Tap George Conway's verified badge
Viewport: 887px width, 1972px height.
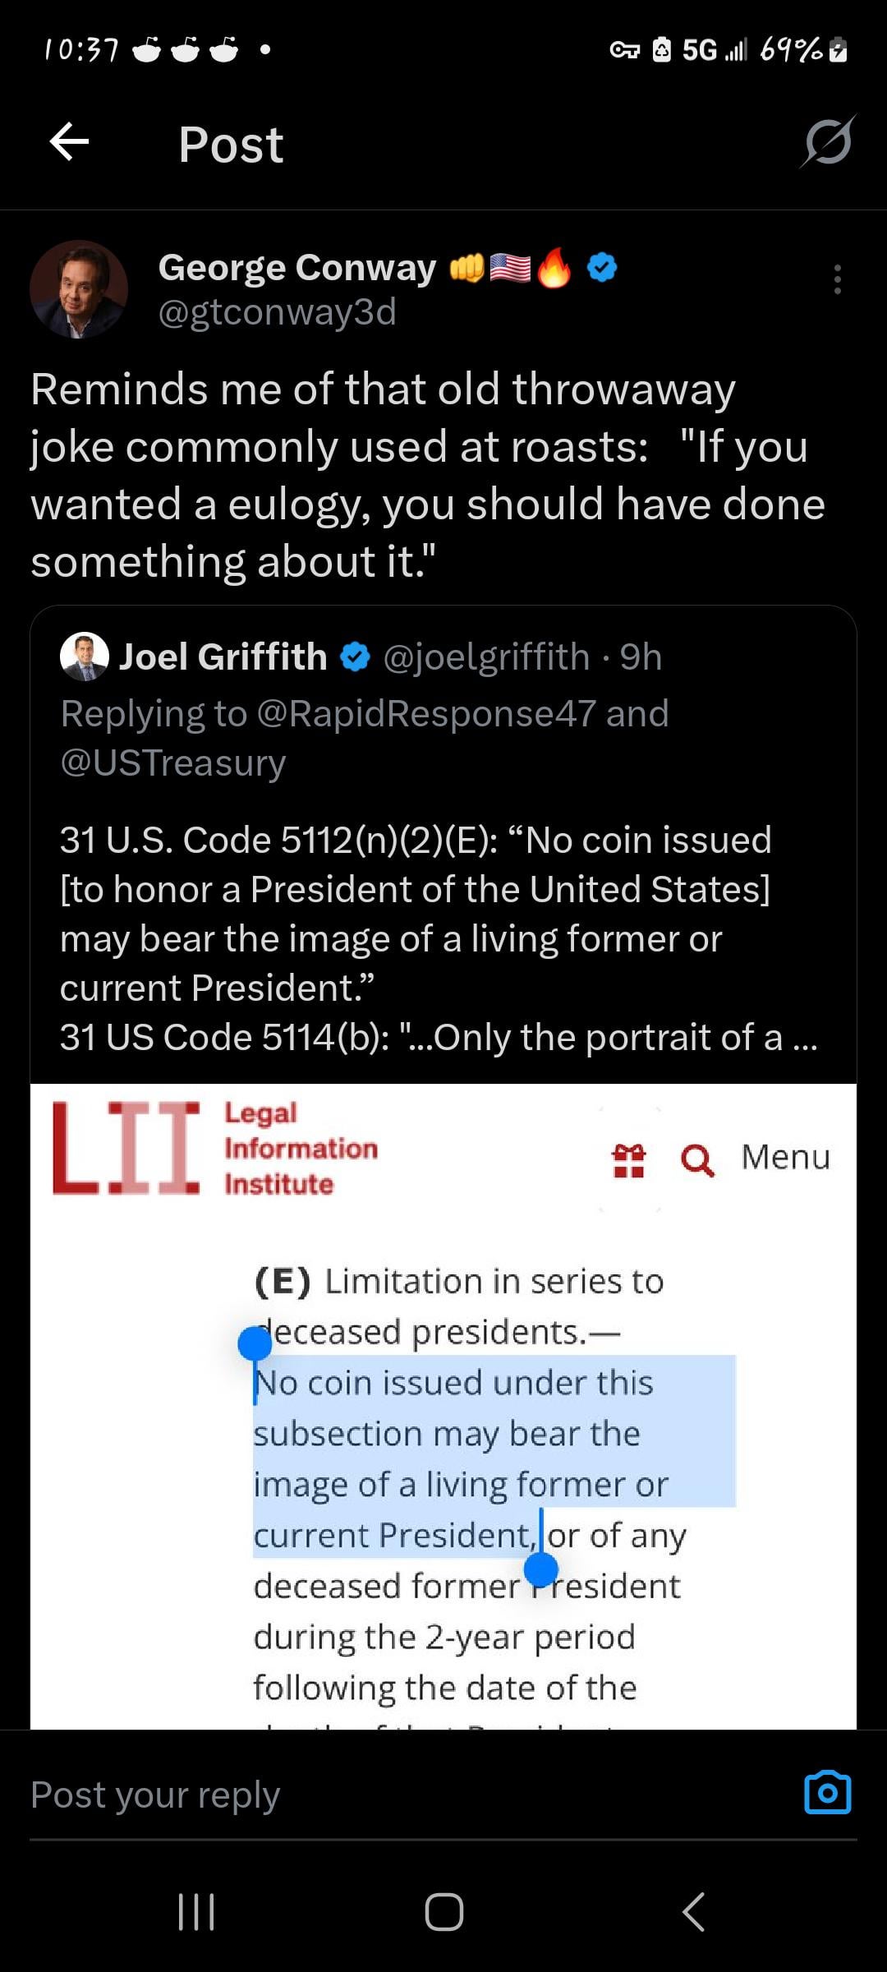(602, 268)
